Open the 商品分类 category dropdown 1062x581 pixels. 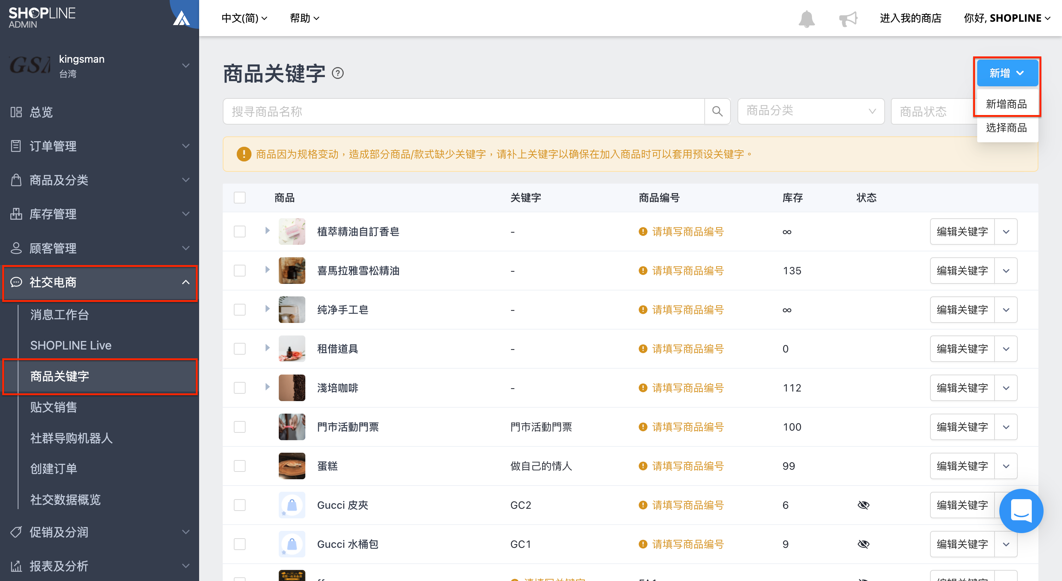(811, 111)
